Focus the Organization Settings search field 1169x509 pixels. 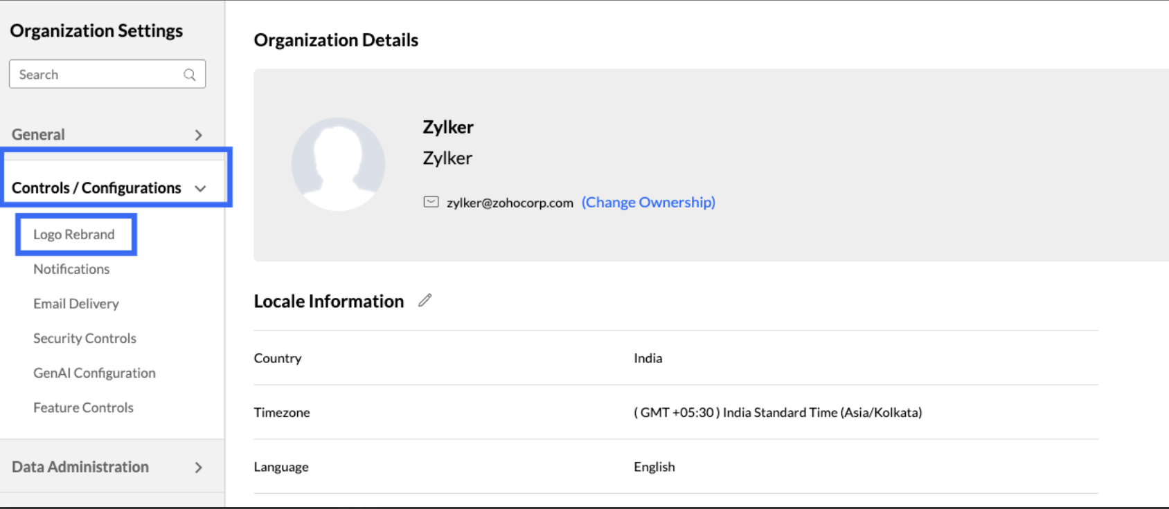[x=97, y=75]
